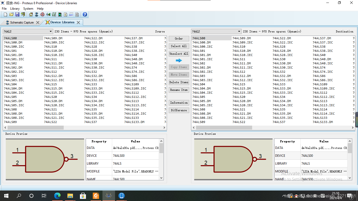Screen dimensions: 358x201
Task: Open PCB Layout via red chip icon
Action: (x=42, y=14)
